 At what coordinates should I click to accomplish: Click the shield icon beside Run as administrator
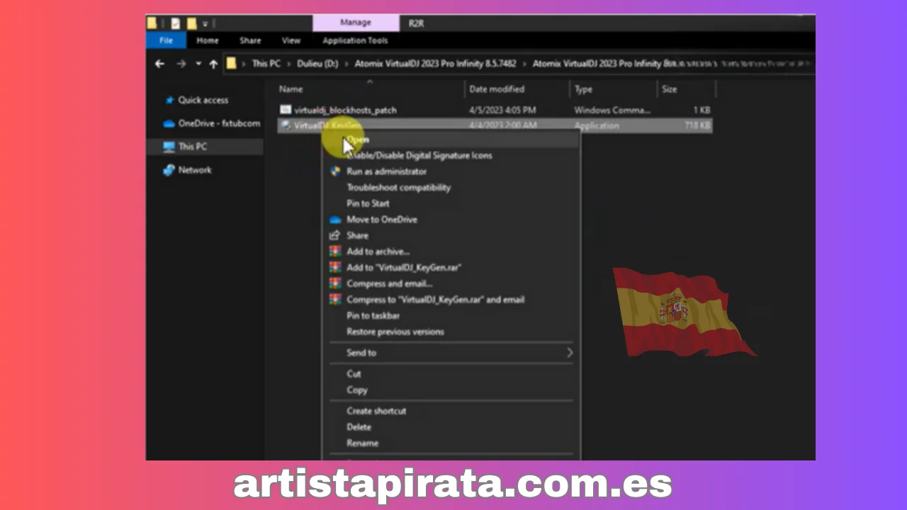tap(335, 171)
